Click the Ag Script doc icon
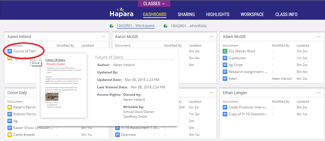Screen dimensions: 325x141 pos(225,65)
